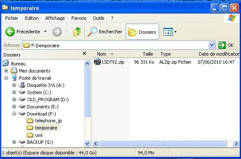Collapse Download (F:) node
This screenshot has height=159, width=241.
click(x=14, y=114)
